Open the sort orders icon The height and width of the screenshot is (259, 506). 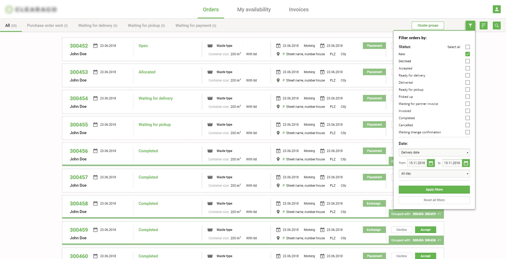click(x=483, y=26)
